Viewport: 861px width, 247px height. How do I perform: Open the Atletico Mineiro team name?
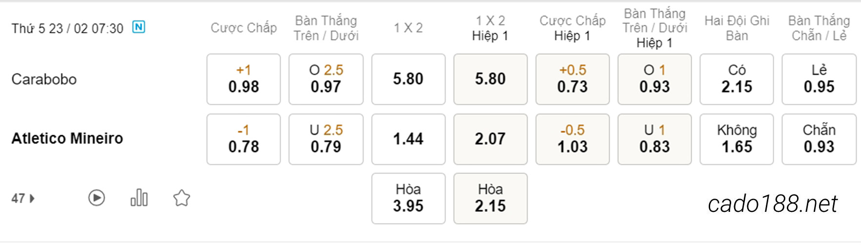[67, 138]
